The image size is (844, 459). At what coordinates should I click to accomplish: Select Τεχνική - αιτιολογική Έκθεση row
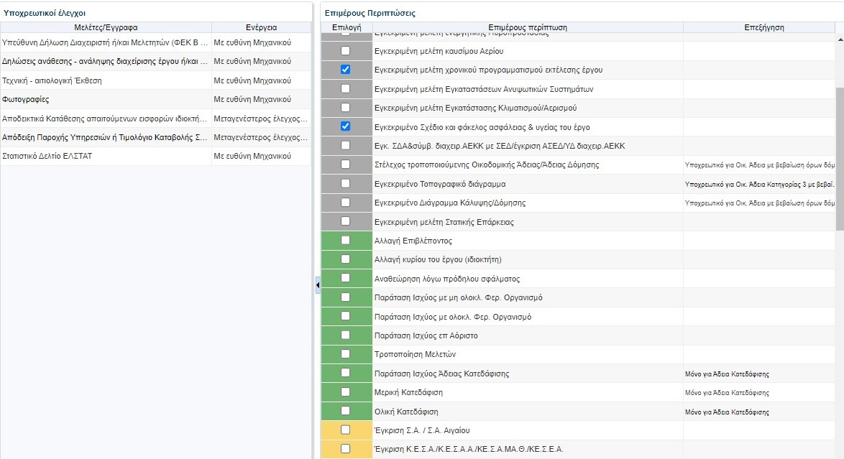pos(106,80)
